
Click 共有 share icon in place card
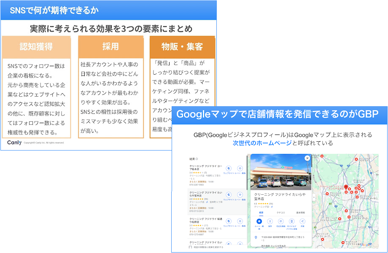pos(302,221)
